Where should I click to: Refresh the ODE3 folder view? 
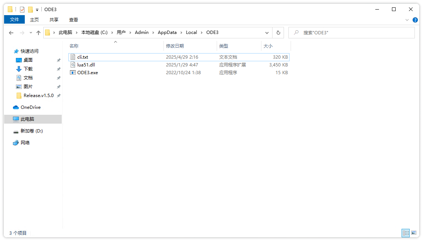point(278,32)
